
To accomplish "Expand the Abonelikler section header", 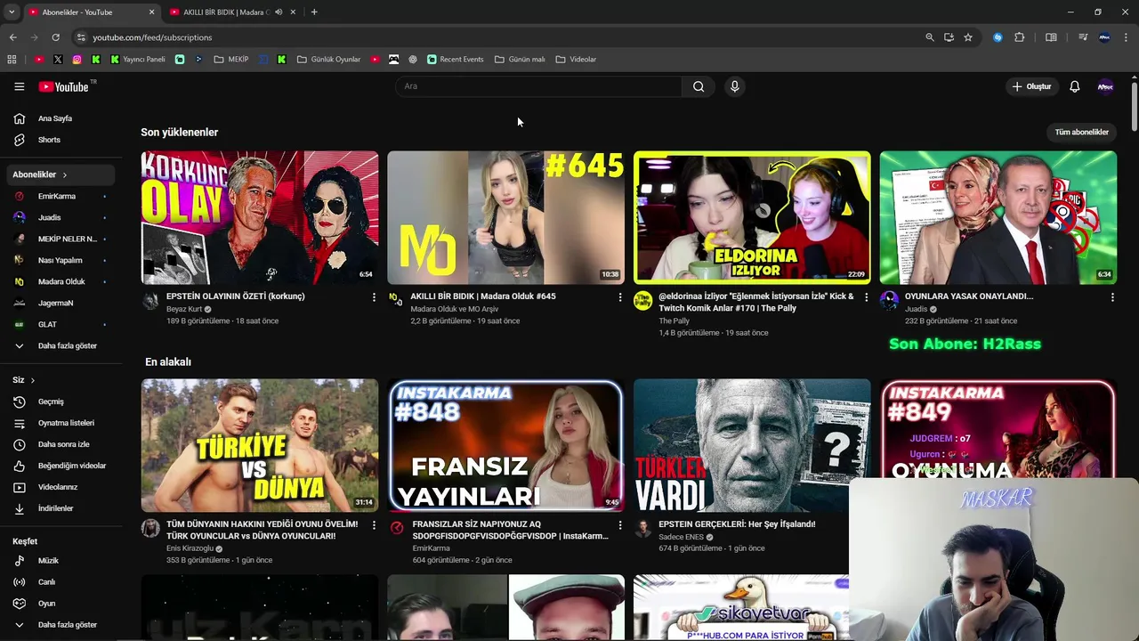I will coord(61,174).
